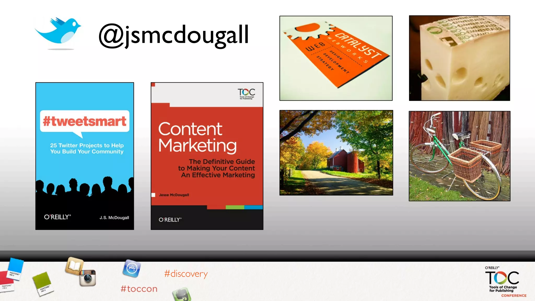
Task: Click the #toccon hashtag
Action: 139,289
